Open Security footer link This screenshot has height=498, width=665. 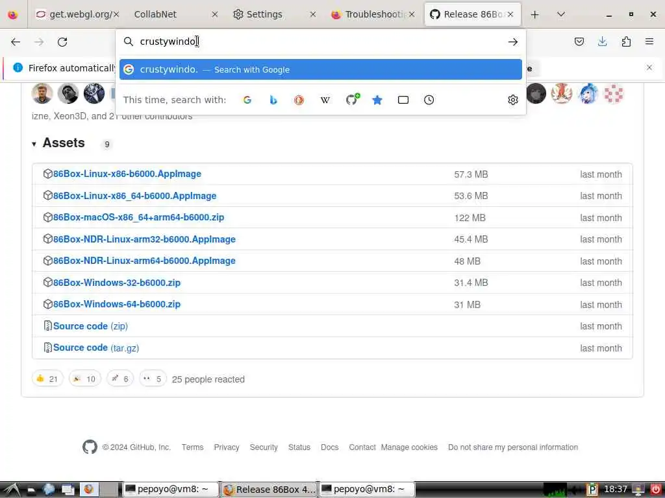point(264,447)
